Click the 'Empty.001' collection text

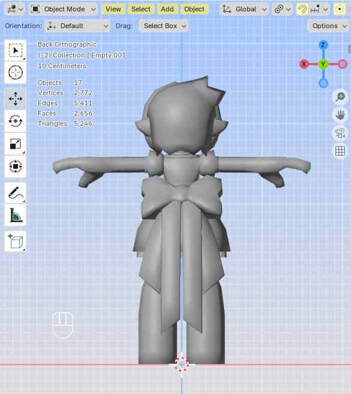pos(108,55)
